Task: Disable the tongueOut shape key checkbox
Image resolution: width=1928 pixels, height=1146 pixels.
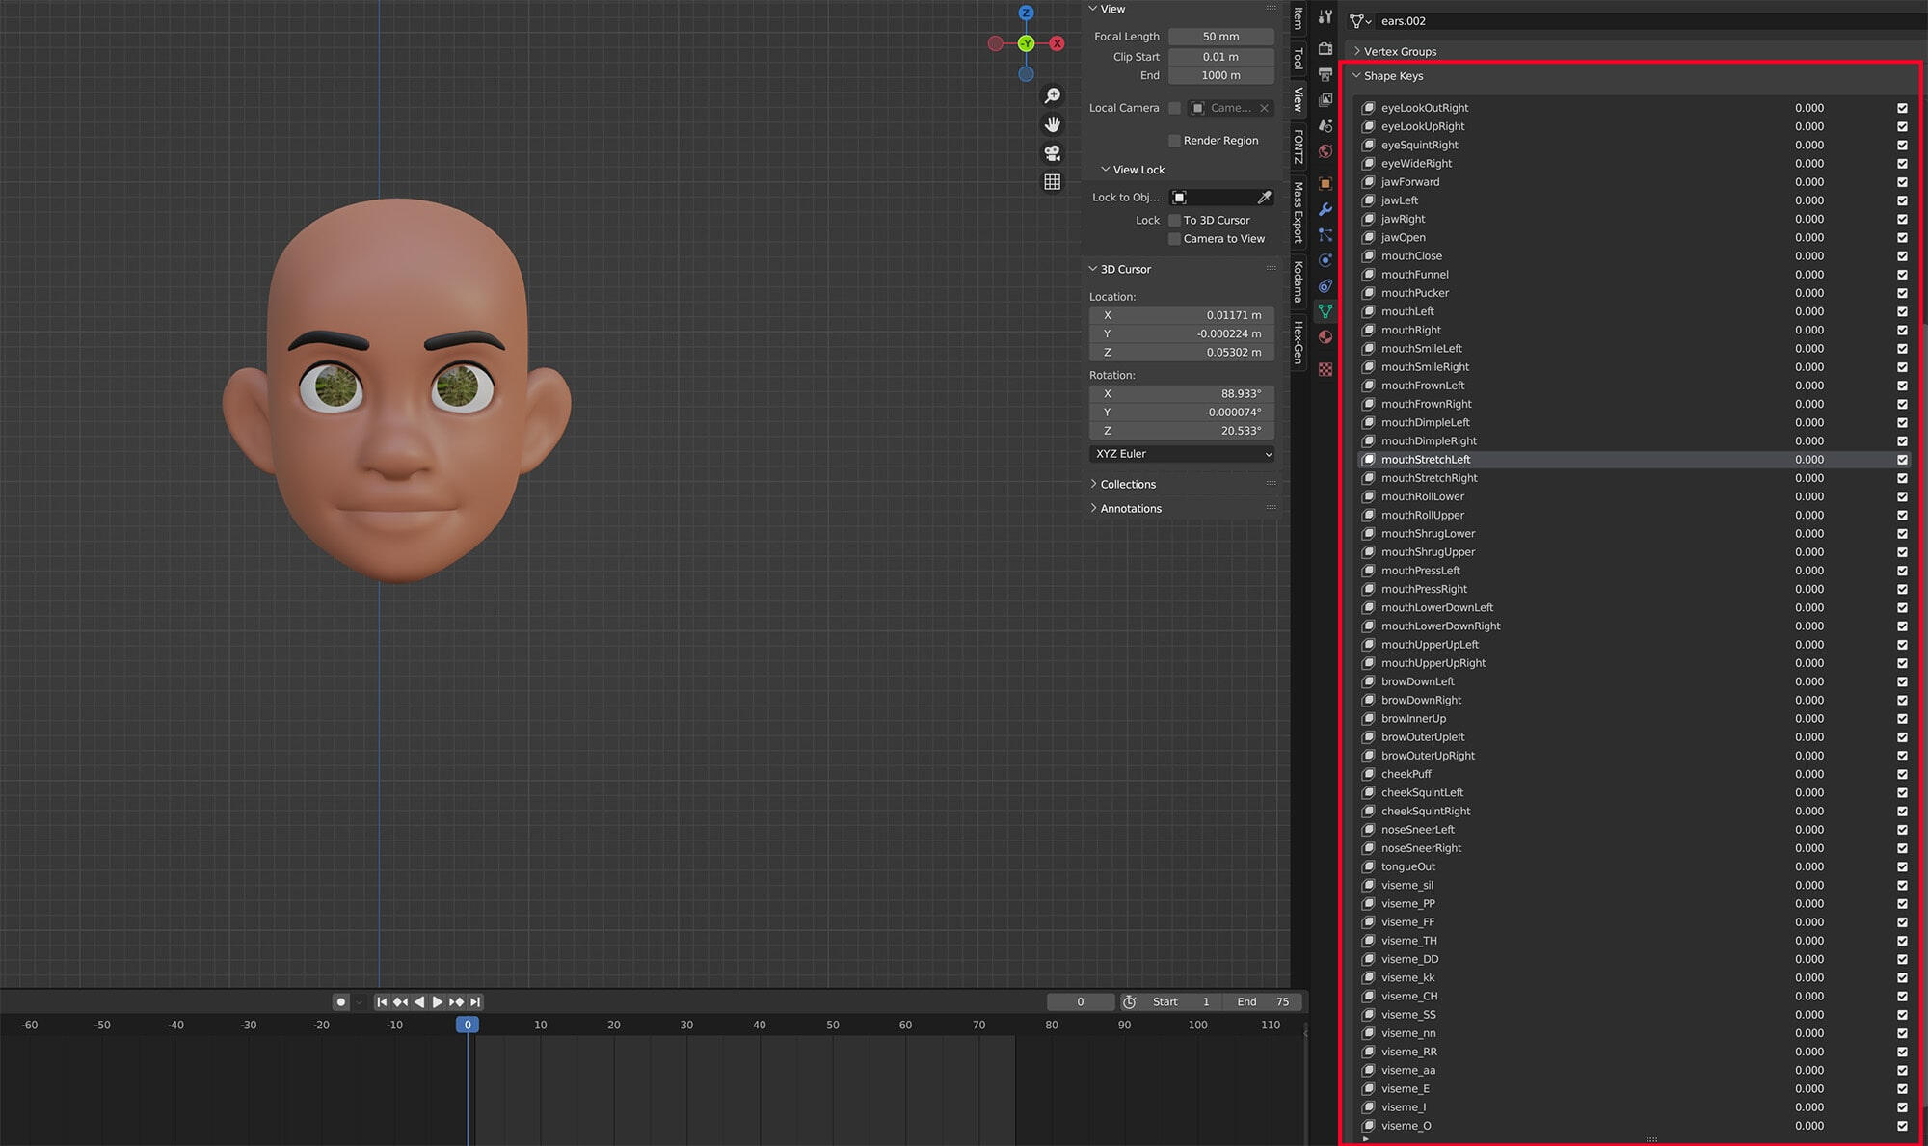Action: (x=1902, y=866)
